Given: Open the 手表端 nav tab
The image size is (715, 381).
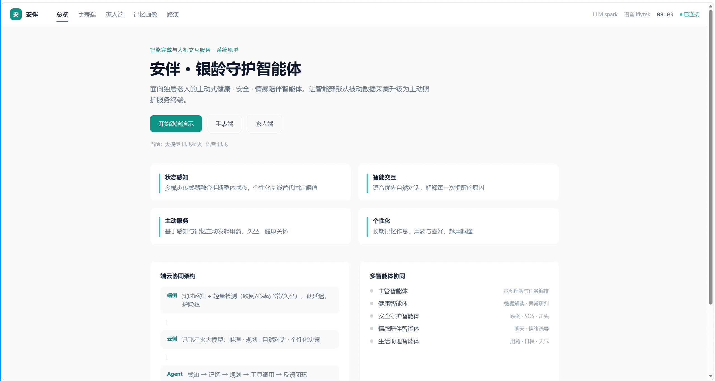Looking at the screenshot, I should (x=87, y=15).
